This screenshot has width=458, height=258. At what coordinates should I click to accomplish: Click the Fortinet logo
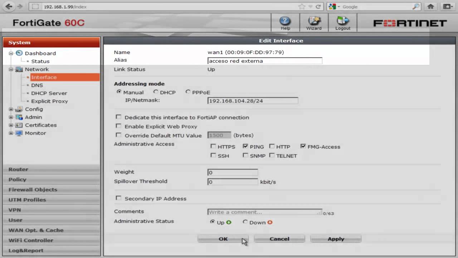(x=410, y=23)
